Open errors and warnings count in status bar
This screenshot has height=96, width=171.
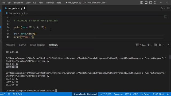pos(17,94)
